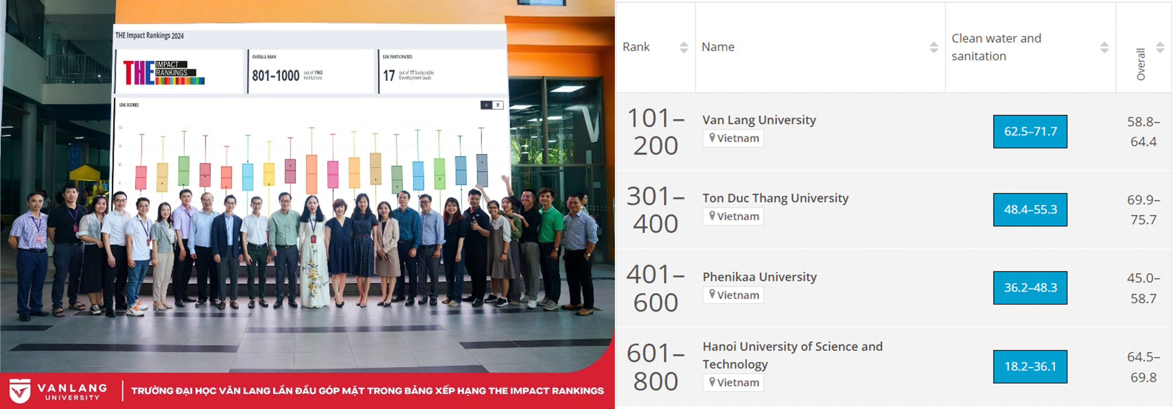Click the Vietnam tag under Van Lang University
Viewport: 1175px width, 409px height.
pos(733,138)
